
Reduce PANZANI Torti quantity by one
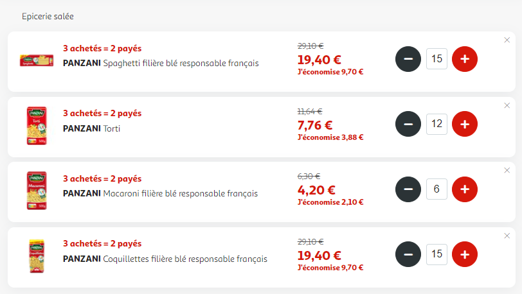408,124
